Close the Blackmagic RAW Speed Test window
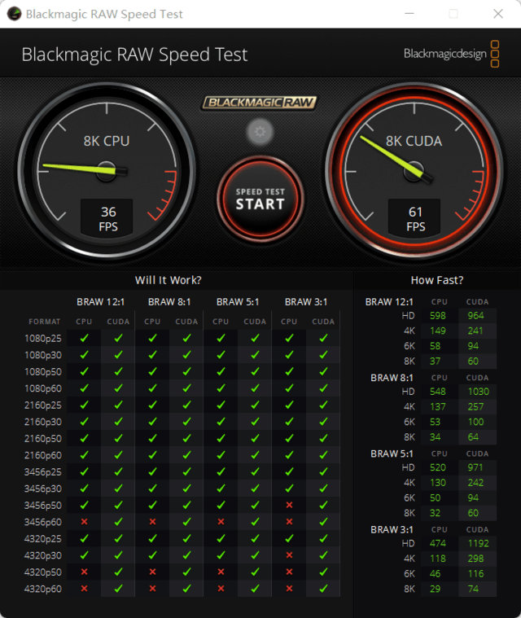 pyautogui.click(x=498, y=14)
